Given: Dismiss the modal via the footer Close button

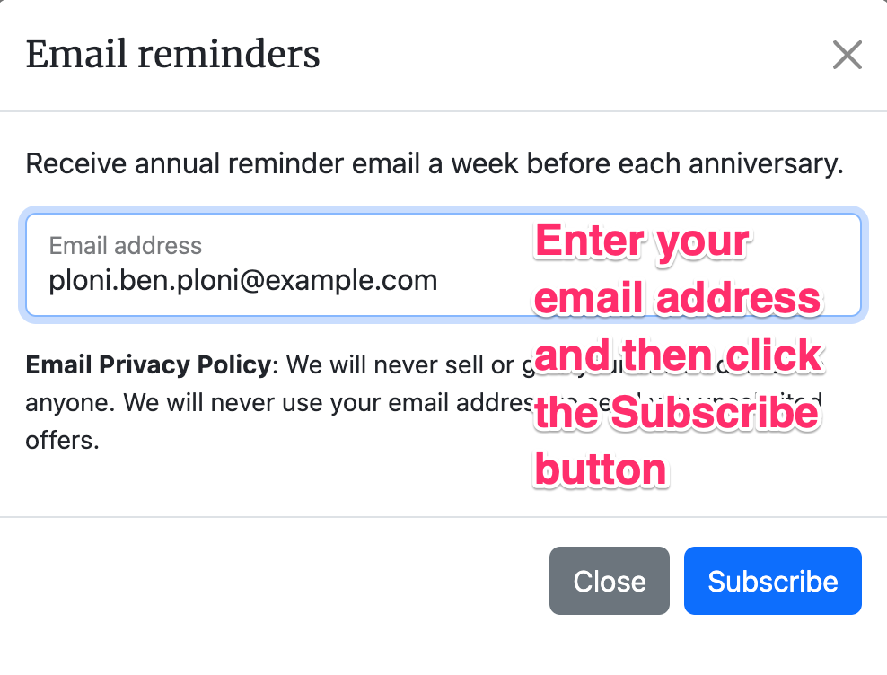Looking at the screenshot, I should [x=609, y=581].
